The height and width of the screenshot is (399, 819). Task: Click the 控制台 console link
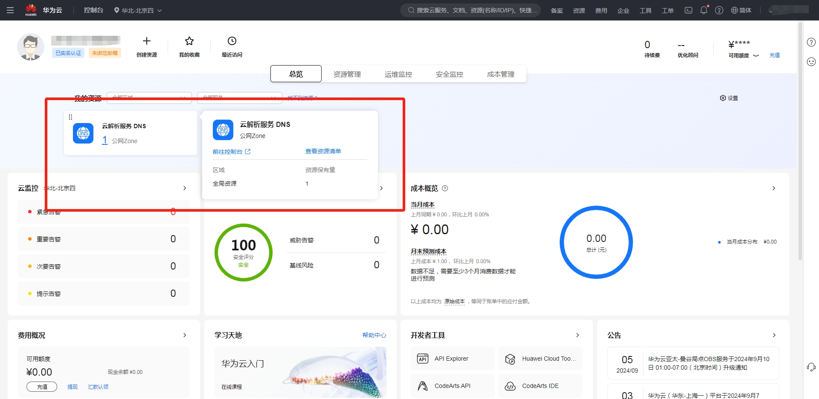coord(93,10)
